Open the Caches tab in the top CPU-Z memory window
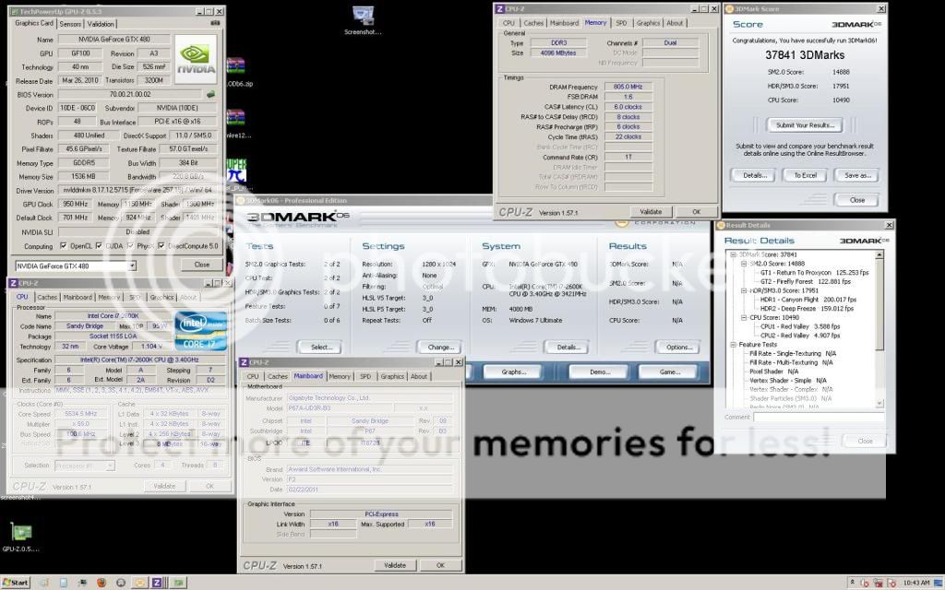The image size is (945, 590). point(533,23)
